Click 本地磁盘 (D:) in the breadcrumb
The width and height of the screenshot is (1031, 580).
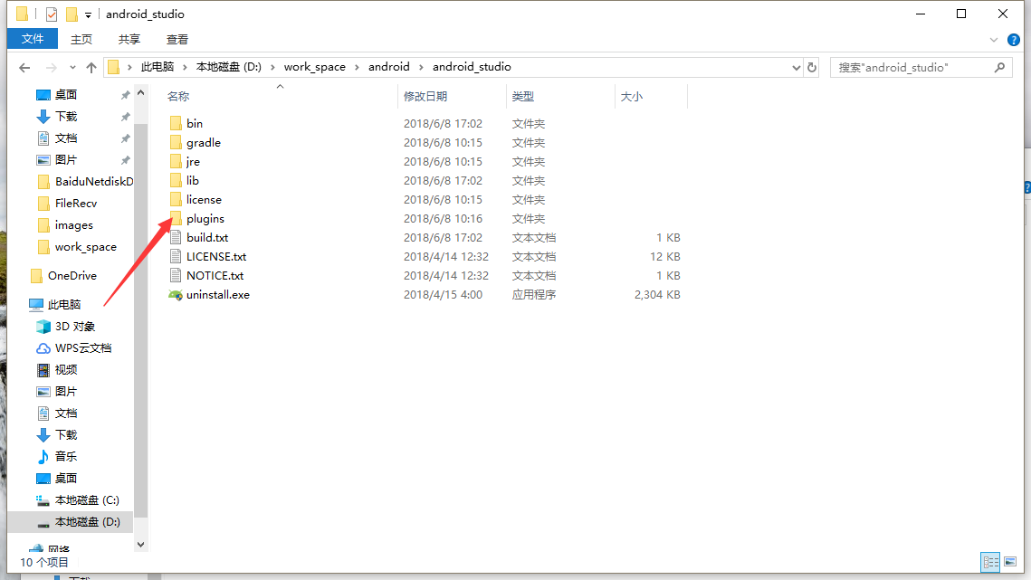click(229, 67)
